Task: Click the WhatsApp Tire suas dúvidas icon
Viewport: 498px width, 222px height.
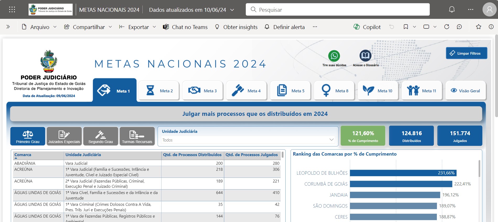Action: (x=334, y=56)
